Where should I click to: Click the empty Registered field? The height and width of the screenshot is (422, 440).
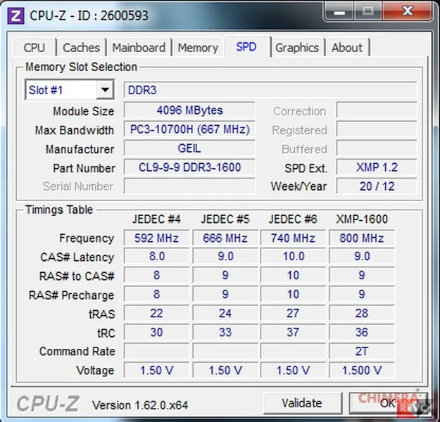(377, 129)
